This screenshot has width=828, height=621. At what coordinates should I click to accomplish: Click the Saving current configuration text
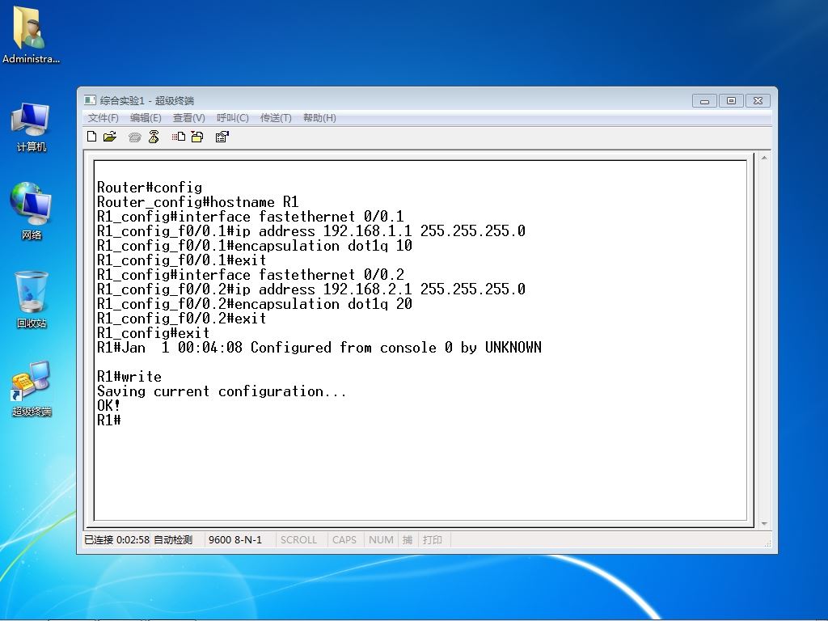click(x=222, y=392)
